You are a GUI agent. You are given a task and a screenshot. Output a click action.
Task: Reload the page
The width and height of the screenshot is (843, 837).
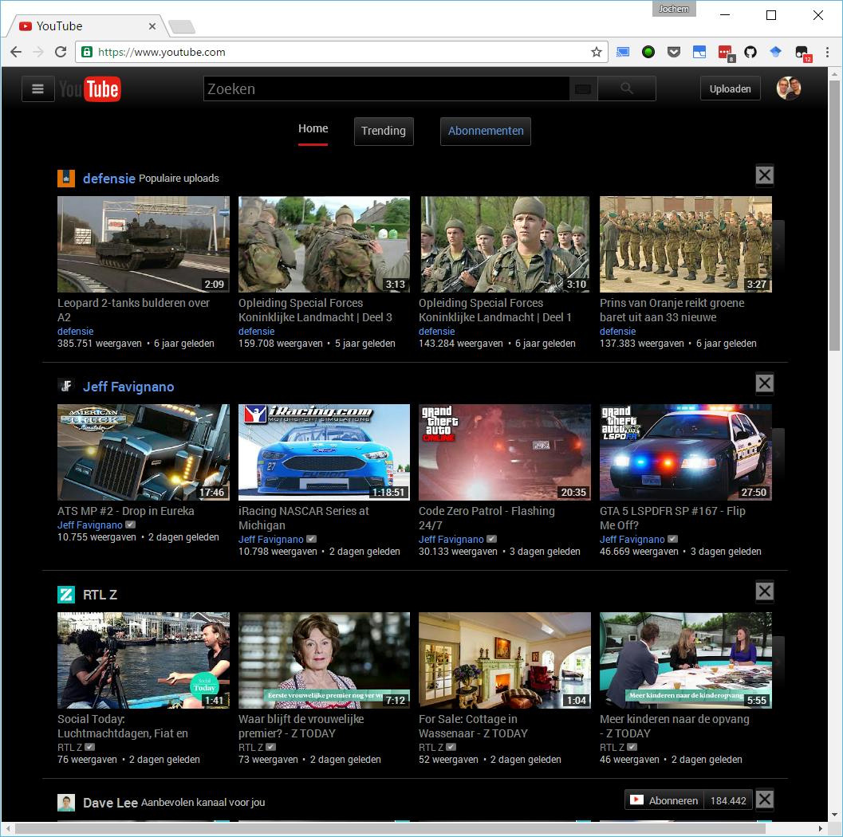(x=61, y=52)
